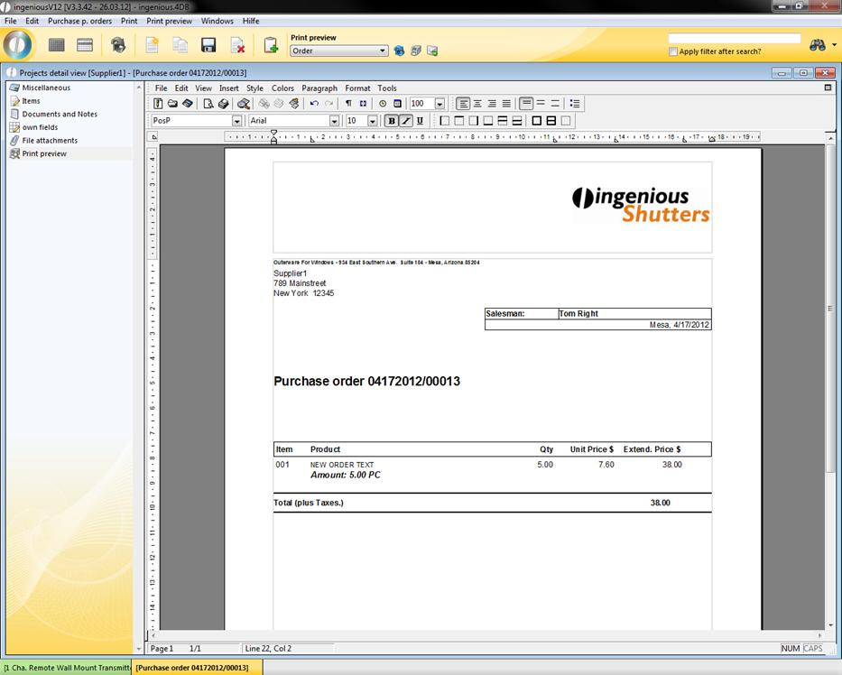The width and height of the screenshot is (842, 675).
Task: Show paragraph marks with pilcrow icon
Action: tap(348, 104)
